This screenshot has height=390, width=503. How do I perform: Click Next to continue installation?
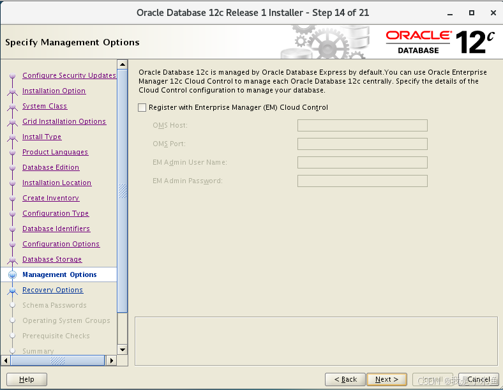(387, 379)
